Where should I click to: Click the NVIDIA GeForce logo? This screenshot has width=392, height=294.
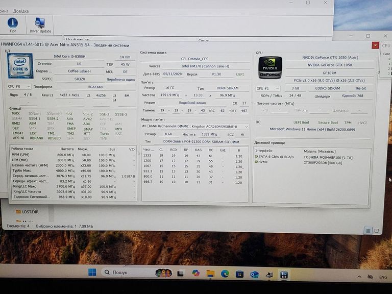pos(270,67)
